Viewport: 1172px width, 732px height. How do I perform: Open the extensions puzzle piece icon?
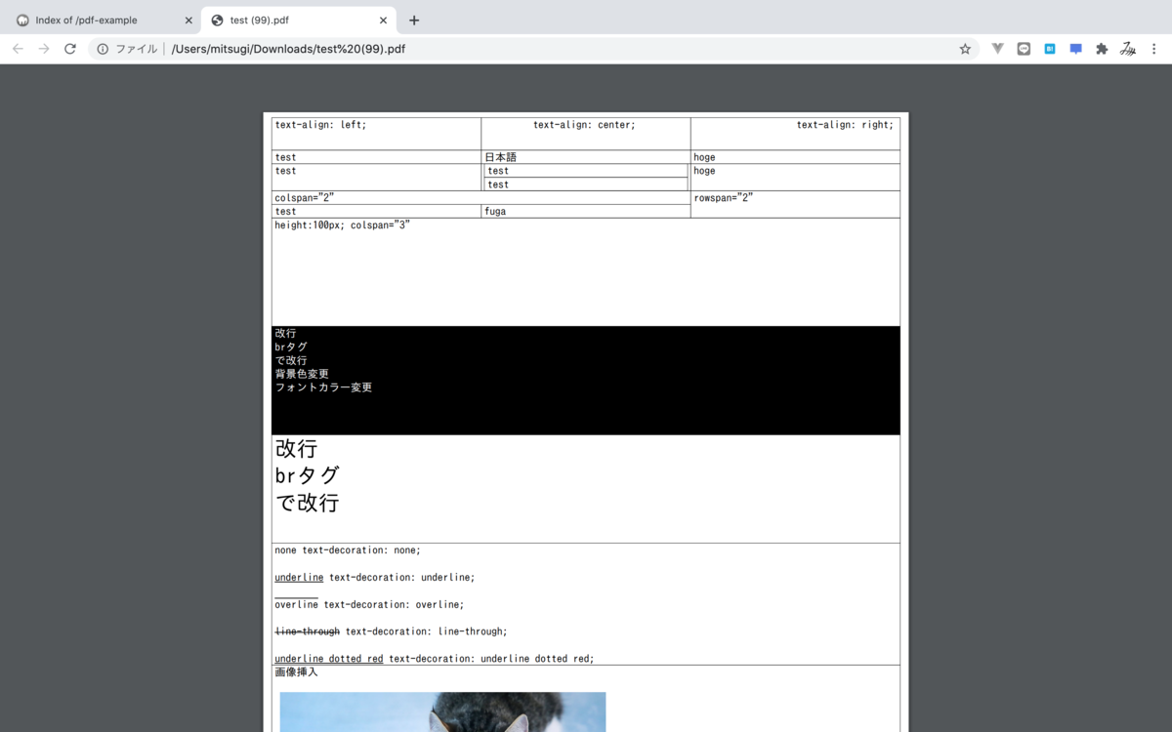tap(1102, 48)
